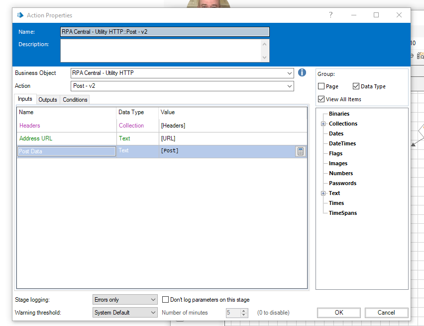The image size is (424, 326).
Task: Open the Warning threshold dropdown
Action: pos(153,313)
